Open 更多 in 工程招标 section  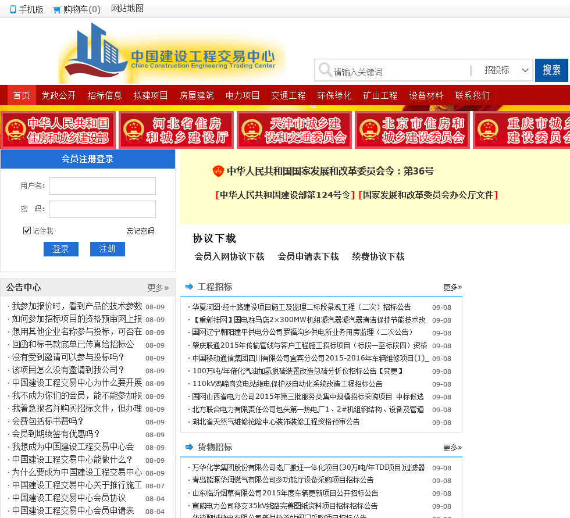[453, 287]
